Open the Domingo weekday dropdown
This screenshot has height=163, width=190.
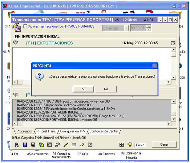click(126, 28)
